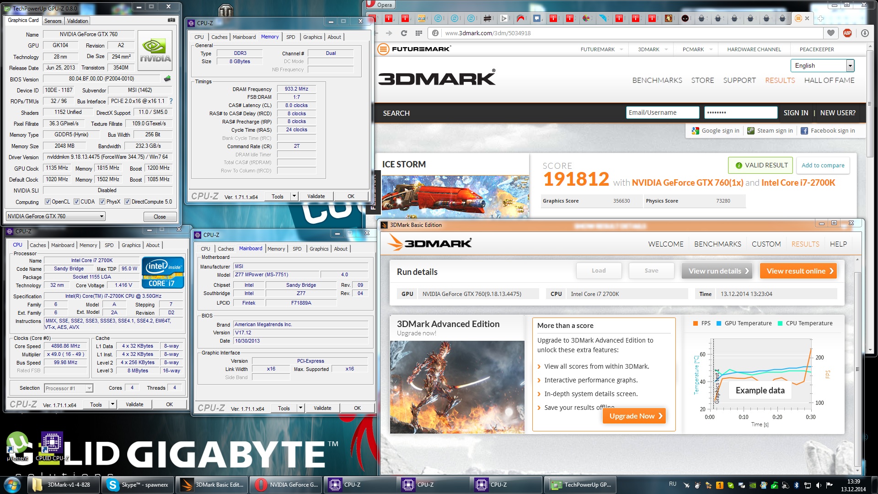Toggle the DirectCompute 5.0 checkbox
878x494 pixels.
(128, 202)
